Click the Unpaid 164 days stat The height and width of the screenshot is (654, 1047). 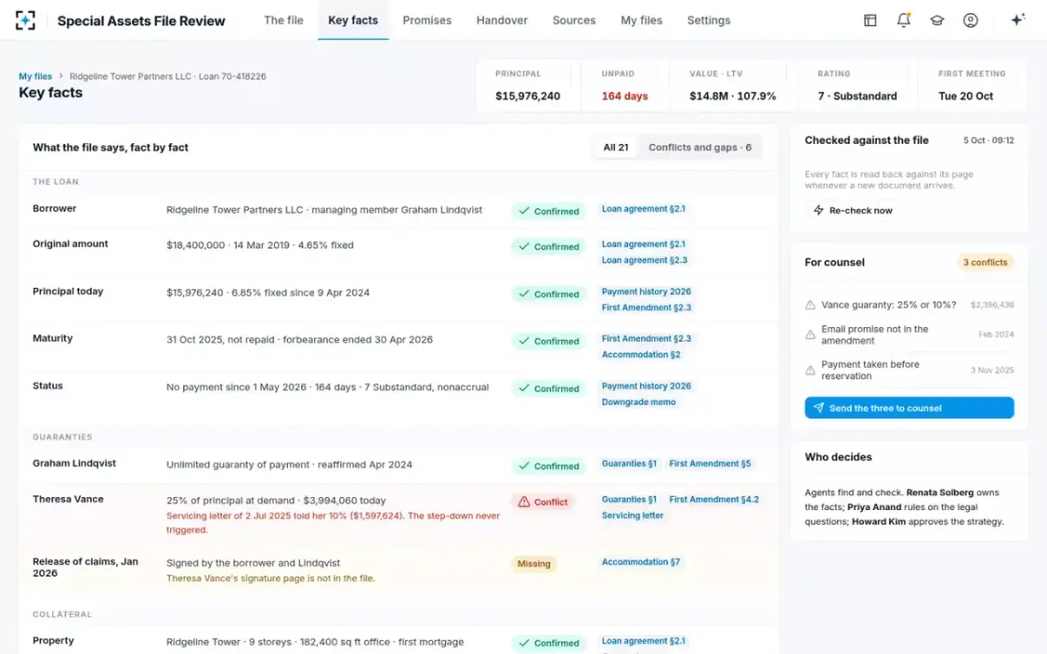point(625,85)
